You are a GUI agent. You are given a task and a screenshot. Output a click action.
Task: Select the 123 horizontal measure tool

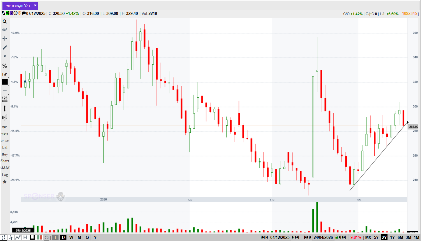[5, 99]
